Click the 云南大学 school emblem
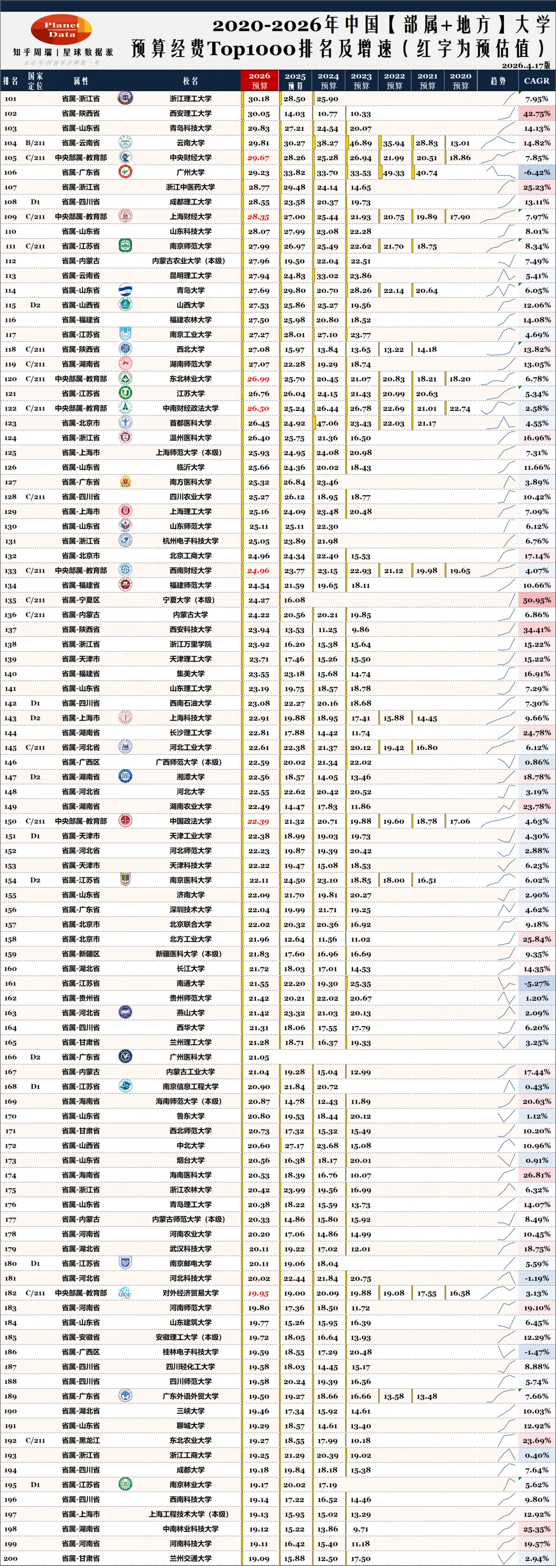 coord(125,143)
